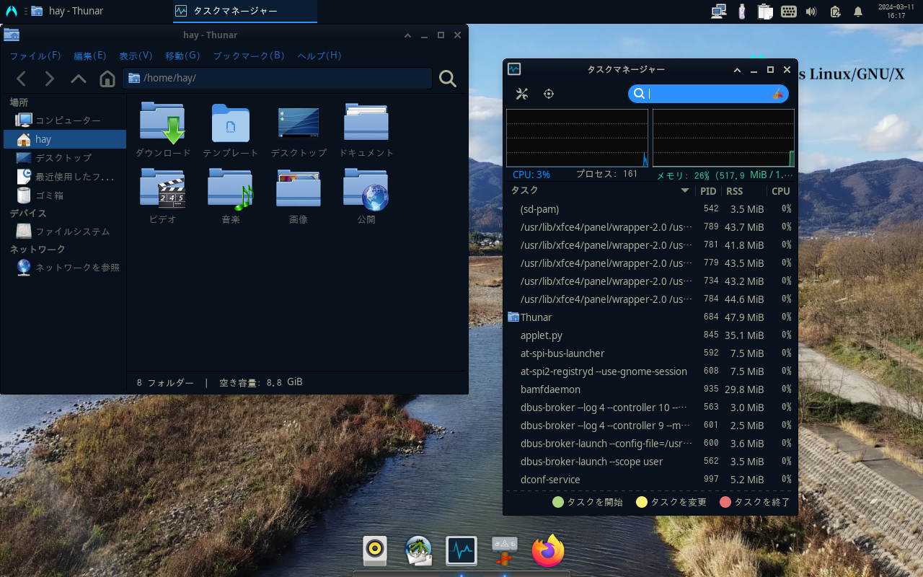Click the /home/hay/ location bar
The image size is (923, 577).
[278, 78]
